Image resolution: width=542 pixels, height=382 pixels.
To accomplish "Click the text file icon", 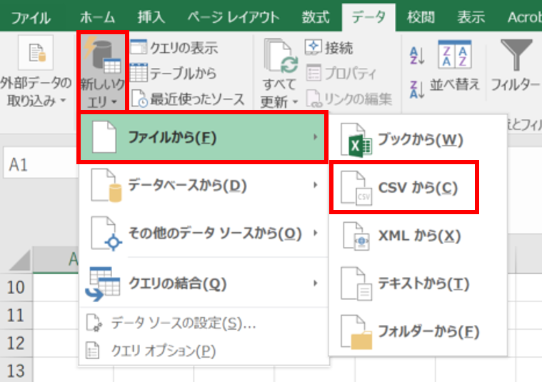I will click(x=356, y=283).
